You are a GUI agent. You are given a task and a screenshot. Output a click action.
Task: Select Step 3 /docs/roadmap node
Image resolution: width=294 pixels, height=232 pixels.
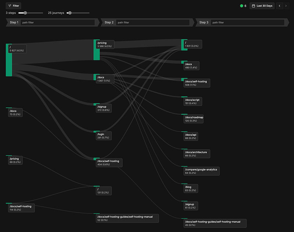pos(194,119)
